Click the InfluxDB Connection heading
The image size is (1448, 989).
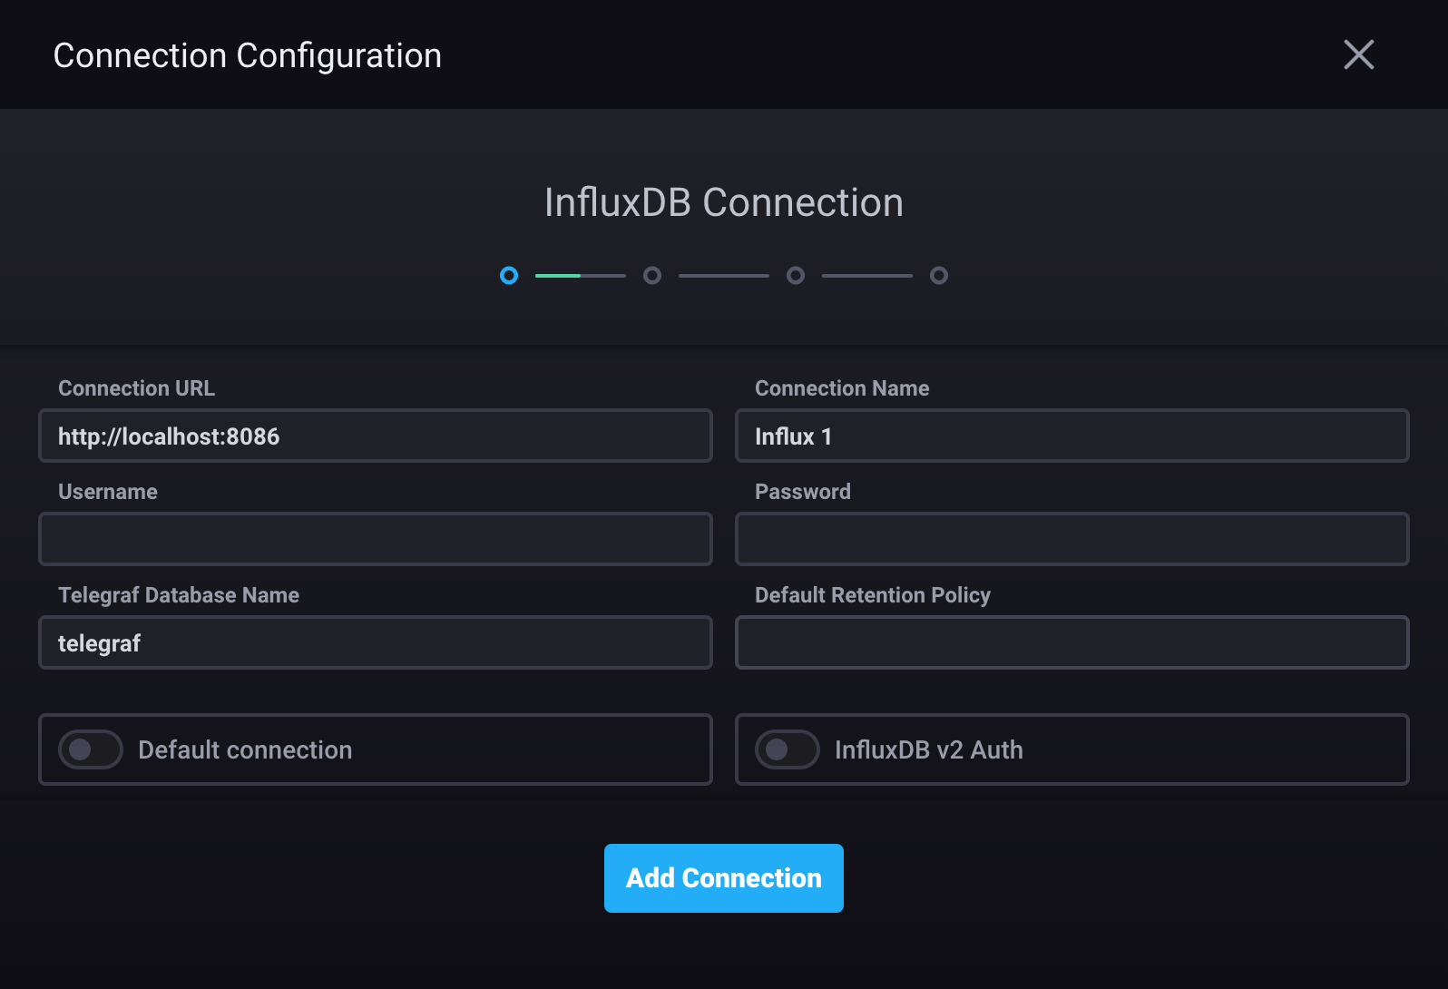pyautogui.click(x=723, y=202)
